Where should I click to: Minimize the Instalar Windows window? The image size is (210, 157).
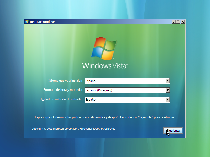click(x=173, y=22)
